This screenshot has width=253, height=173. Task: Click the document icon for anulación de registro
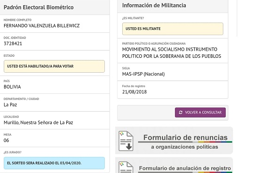click(x=126, y=167)
